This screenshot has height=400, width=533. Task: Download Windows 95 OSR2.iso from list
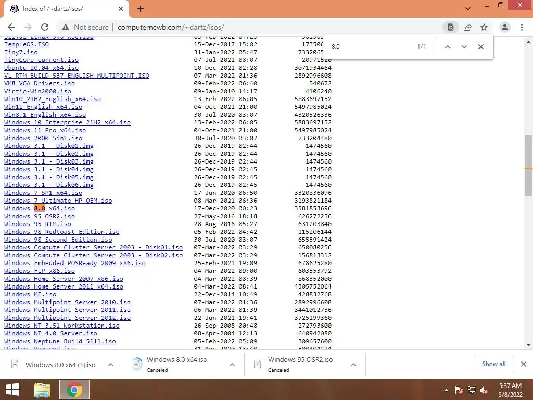click(40, 216)
